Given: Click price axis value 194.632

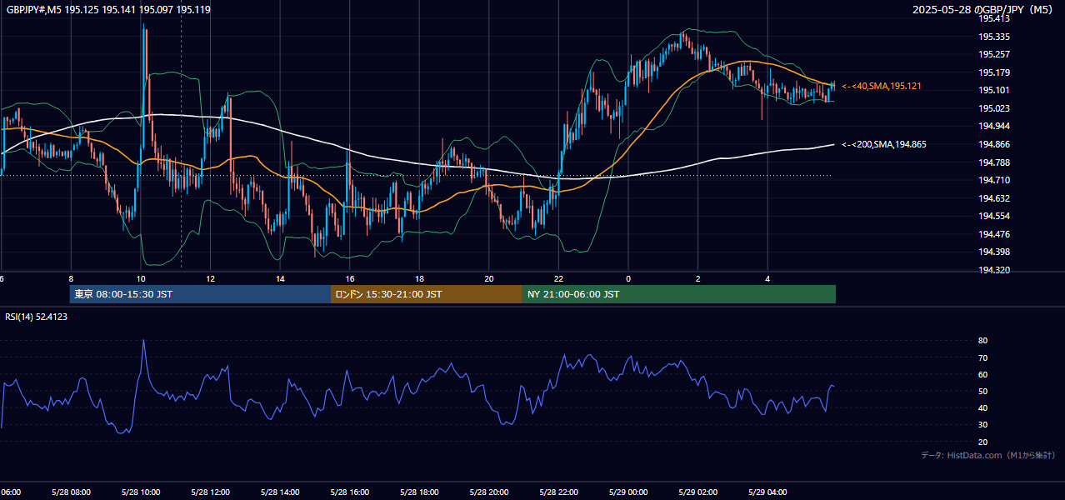Looking at the screenshot, I should coord(994,198).
